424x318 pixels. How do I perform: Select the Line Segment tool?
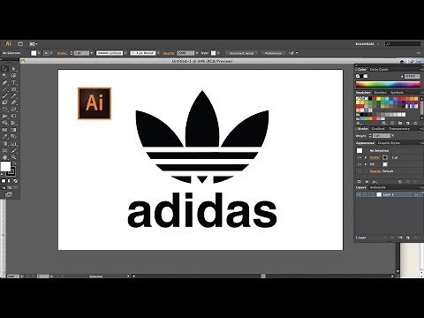4,89
